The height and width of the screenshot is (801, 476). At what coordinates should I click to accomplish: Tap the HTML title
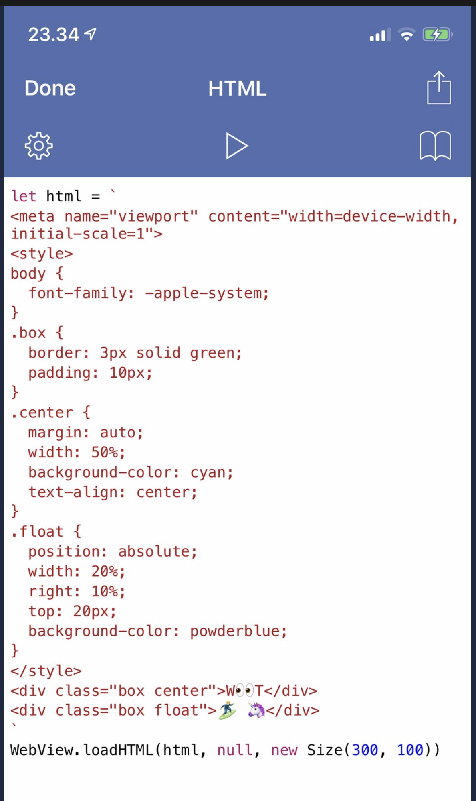237,88
